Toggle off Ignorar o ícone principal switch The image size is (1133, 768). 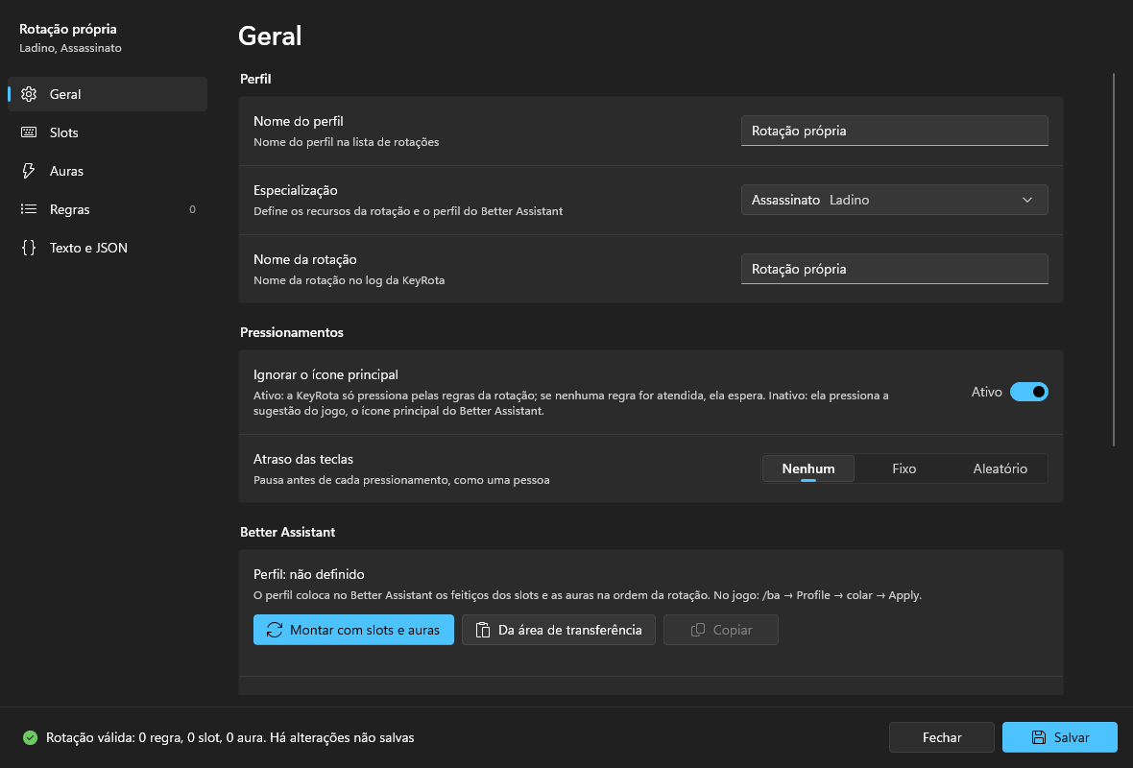(1029, 392)
